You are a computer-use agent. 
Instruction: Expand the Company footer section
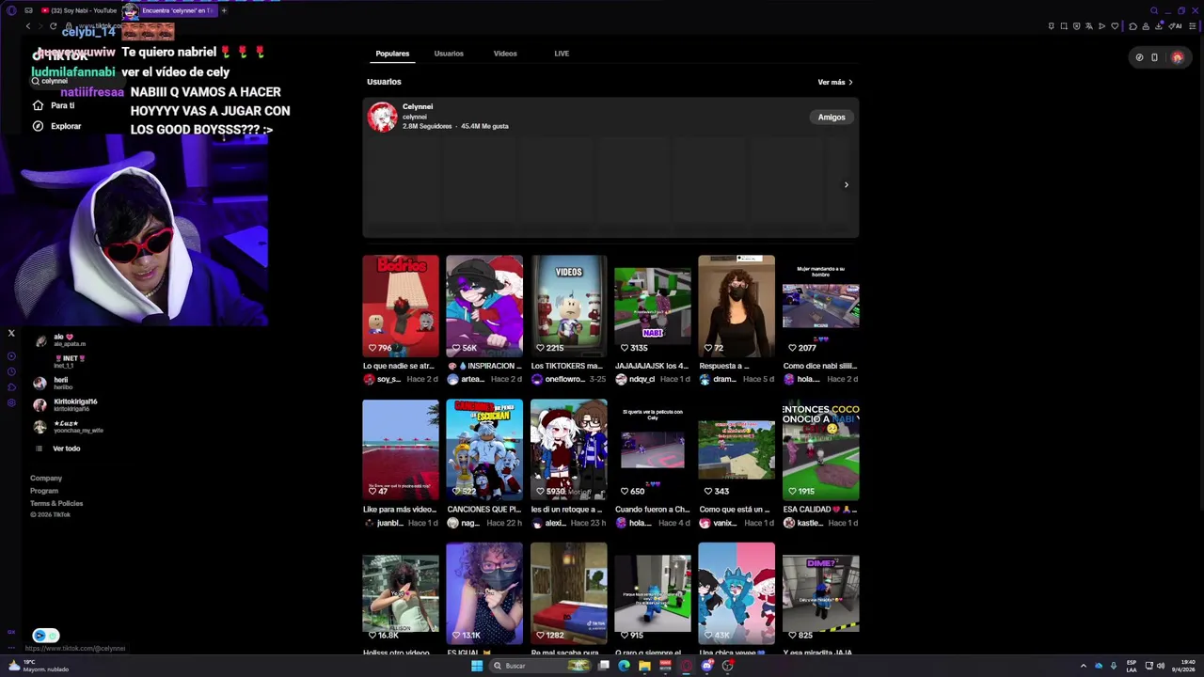coord(46,479)
